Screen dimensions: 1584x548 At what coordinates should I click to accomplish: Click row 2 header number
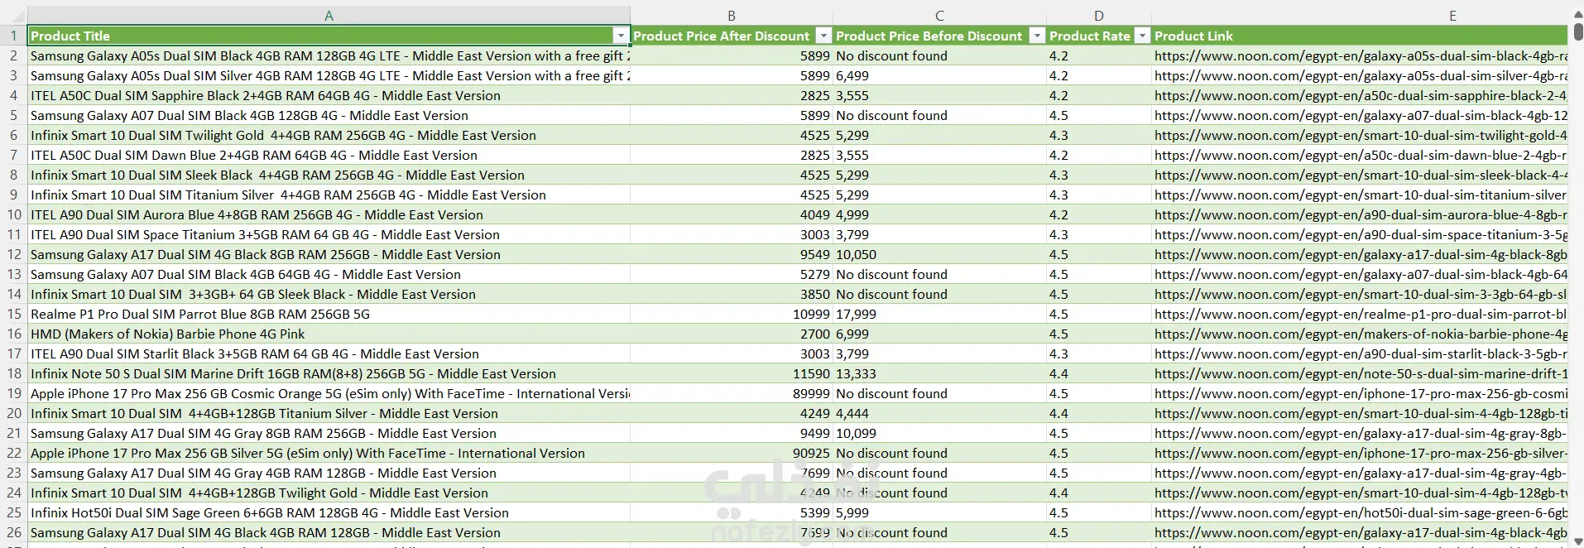tap(14, 56)
